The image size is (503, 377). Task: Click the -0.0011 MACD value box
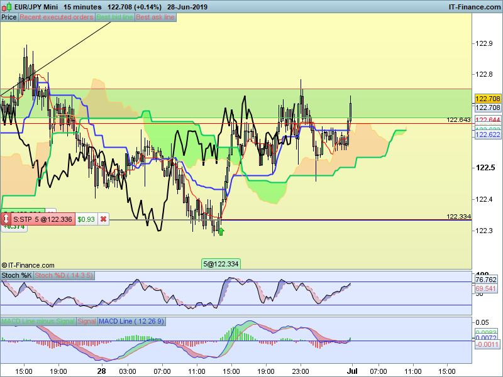[x=487, y=344]
